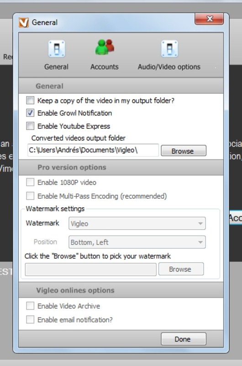This screenshot has height=366, width=242.
Task: Expand the Watermark dropdown showing Vigleo
Action: pos(137,223)
